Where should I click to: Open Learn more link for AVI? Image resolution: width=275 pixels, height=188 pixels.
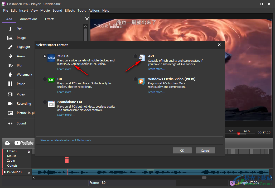tap(156, 69)
